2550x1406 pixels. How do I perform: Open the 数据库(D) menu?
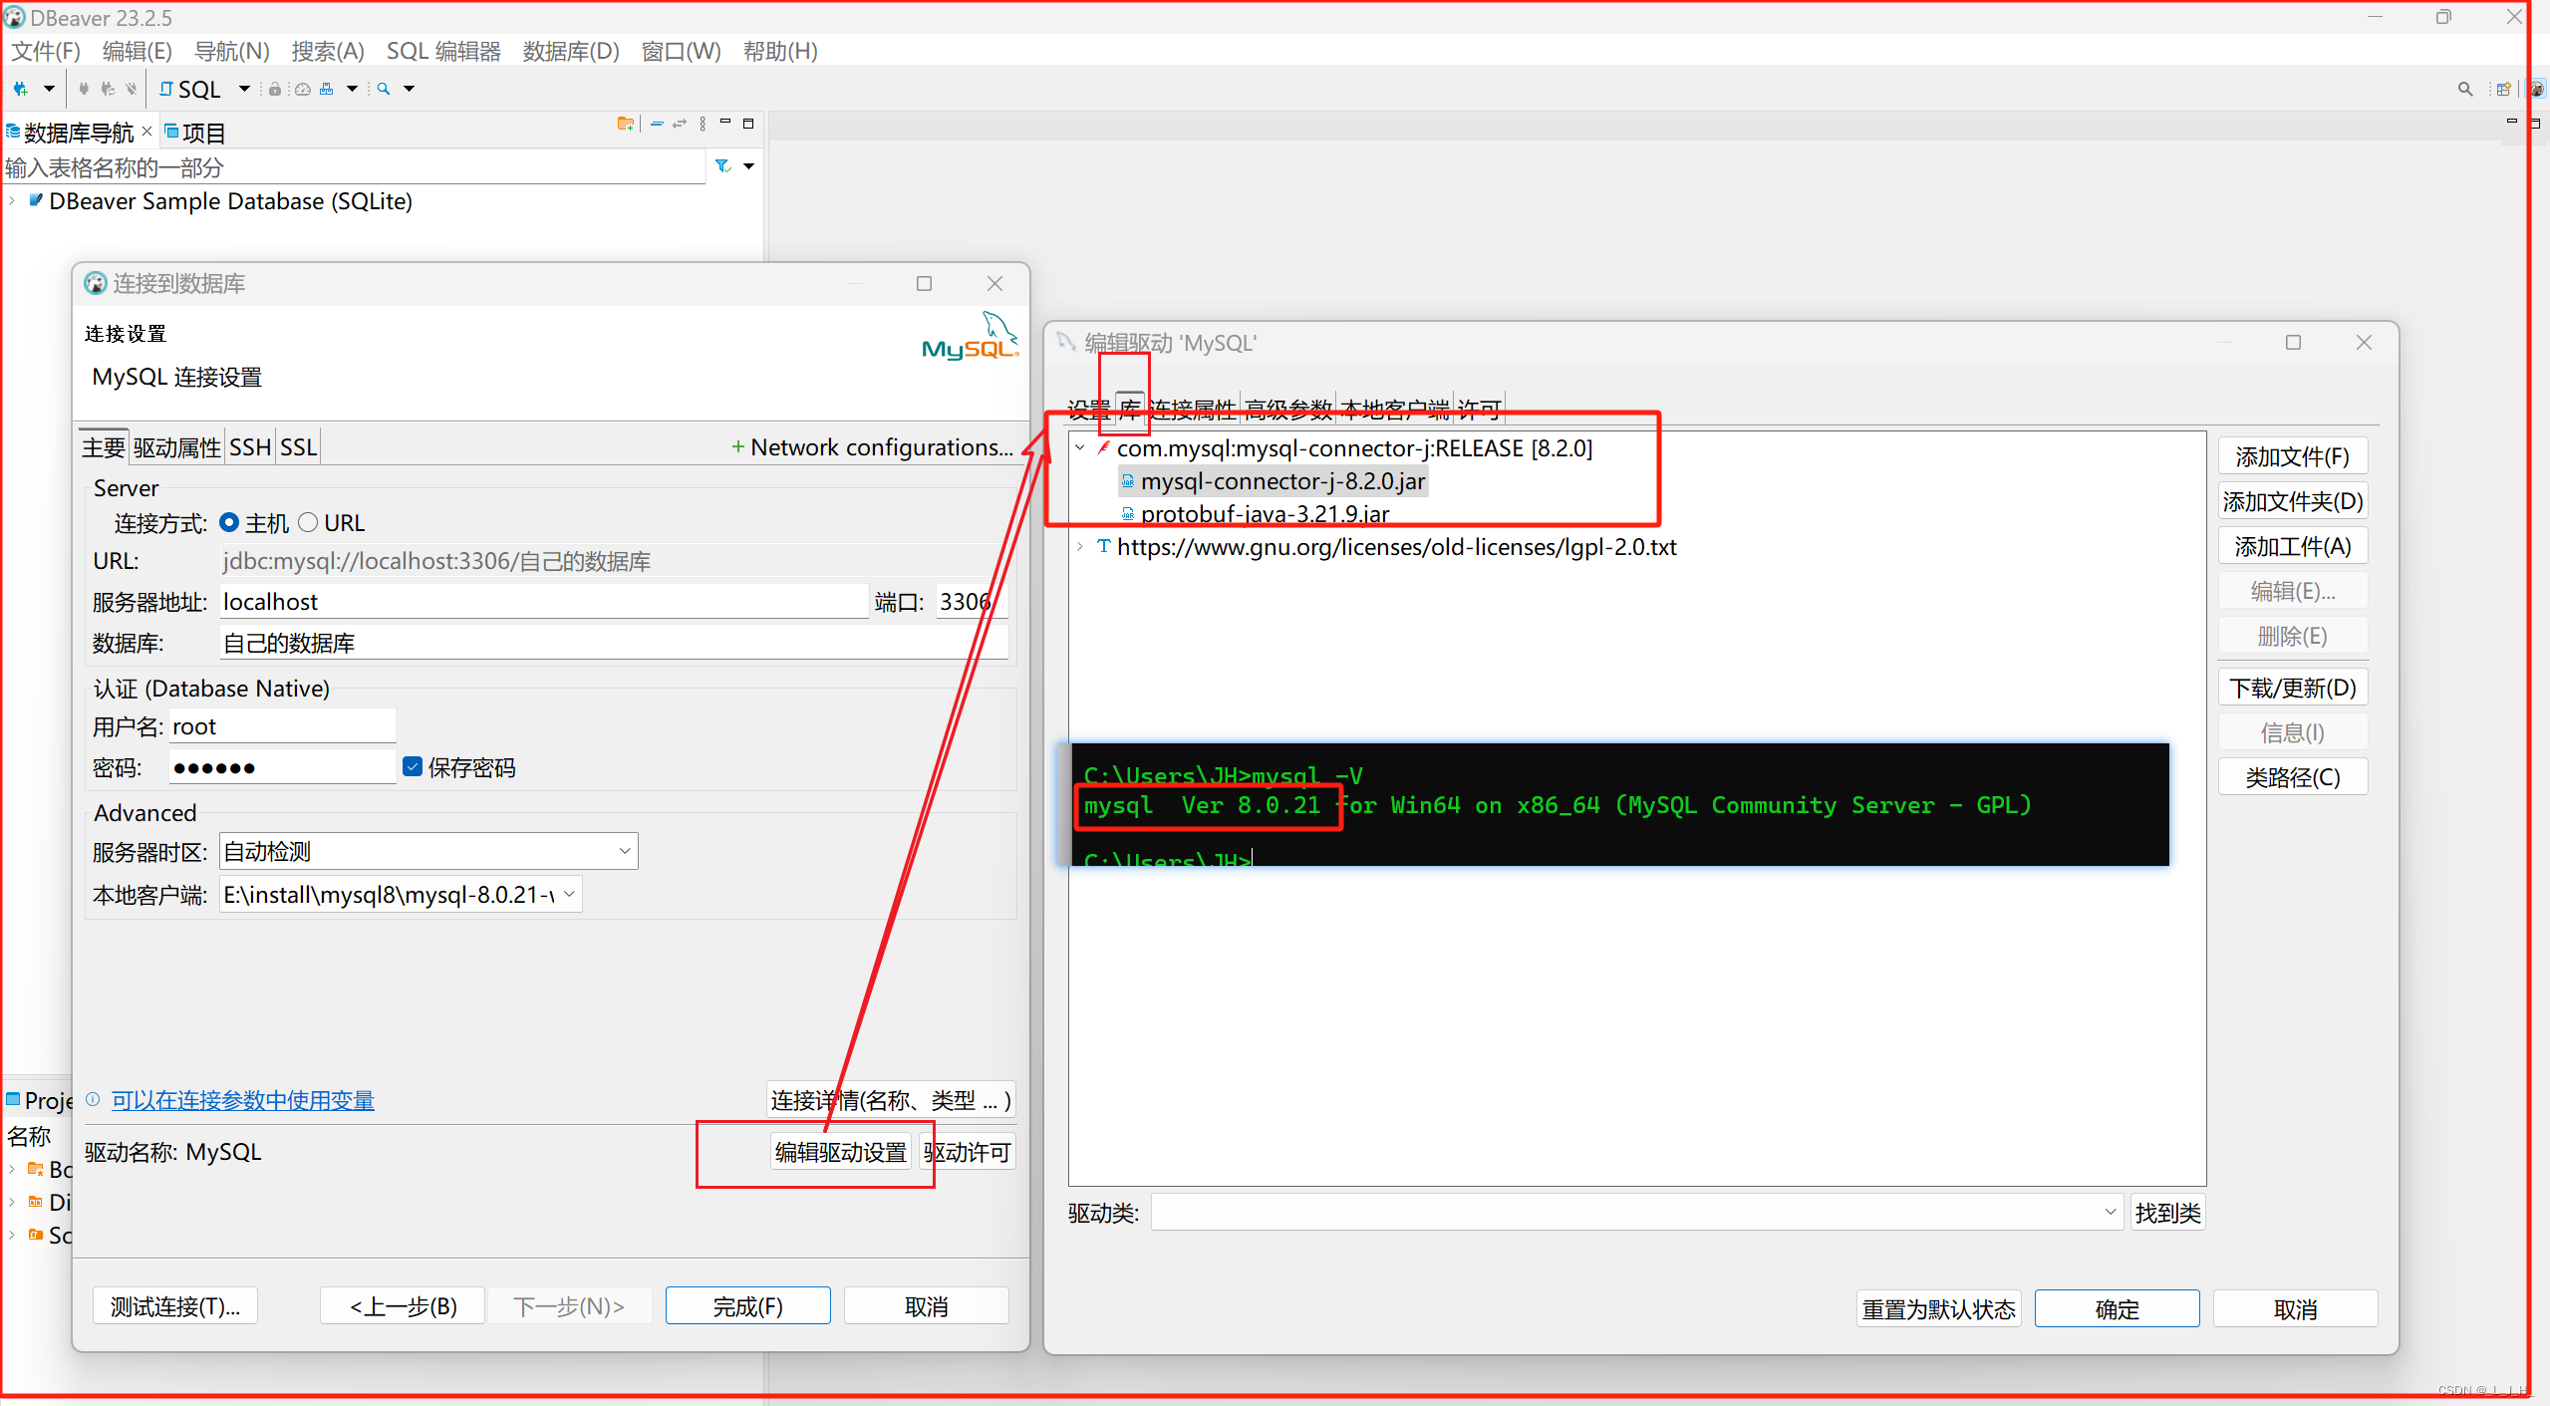pyautogui.click(x=570, y=51)
